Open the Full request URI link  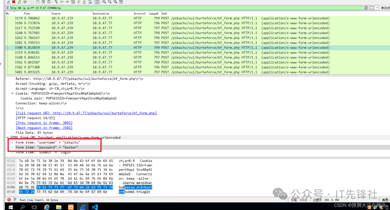click(x=86, y=113)
